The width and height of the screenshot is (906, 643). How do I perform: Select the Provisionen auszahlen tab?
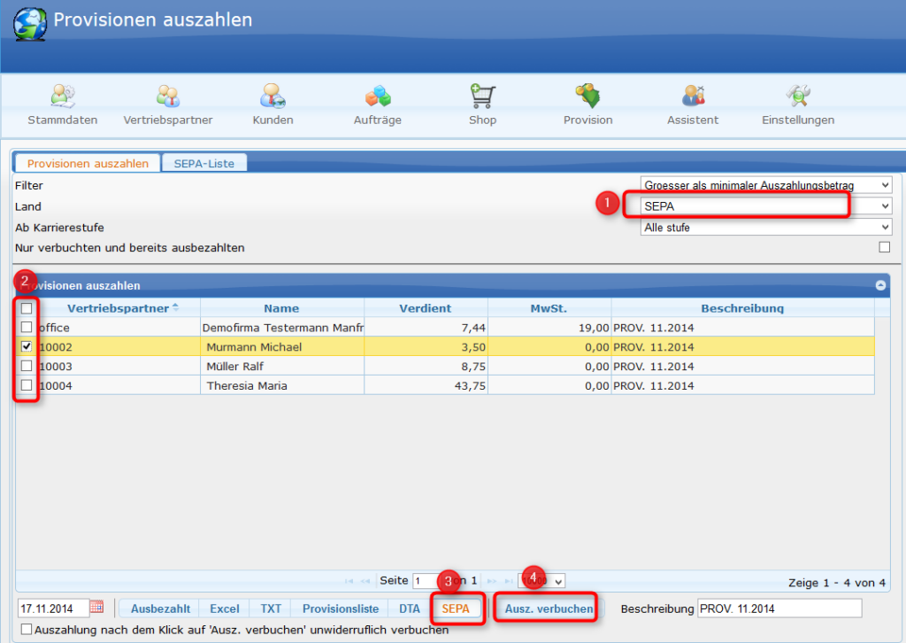pos(88,163)
